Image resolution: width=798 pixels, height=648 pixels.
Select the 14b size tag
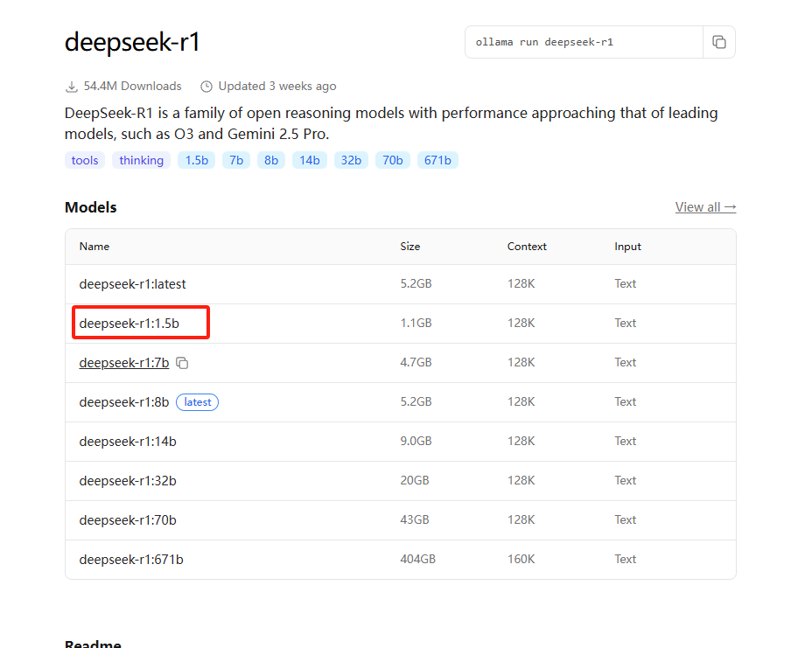[x=310, y=160]
